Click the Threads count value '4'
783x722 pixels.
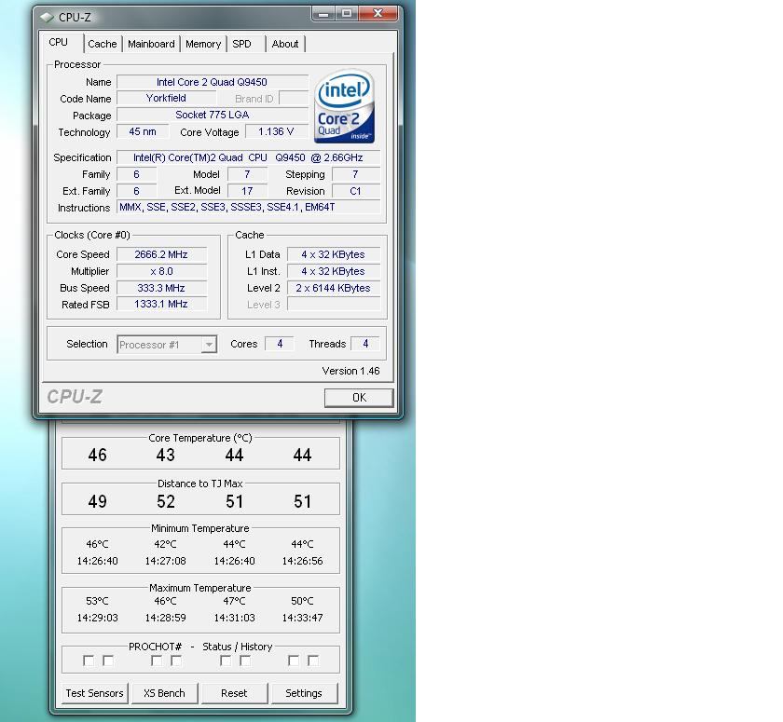click(x=365, y=344)
